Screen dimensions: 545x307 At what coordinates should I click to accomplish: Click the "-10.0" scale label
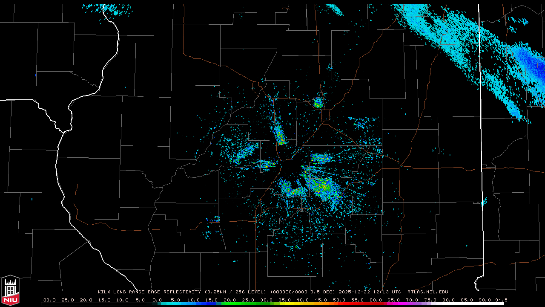point(121,300)
